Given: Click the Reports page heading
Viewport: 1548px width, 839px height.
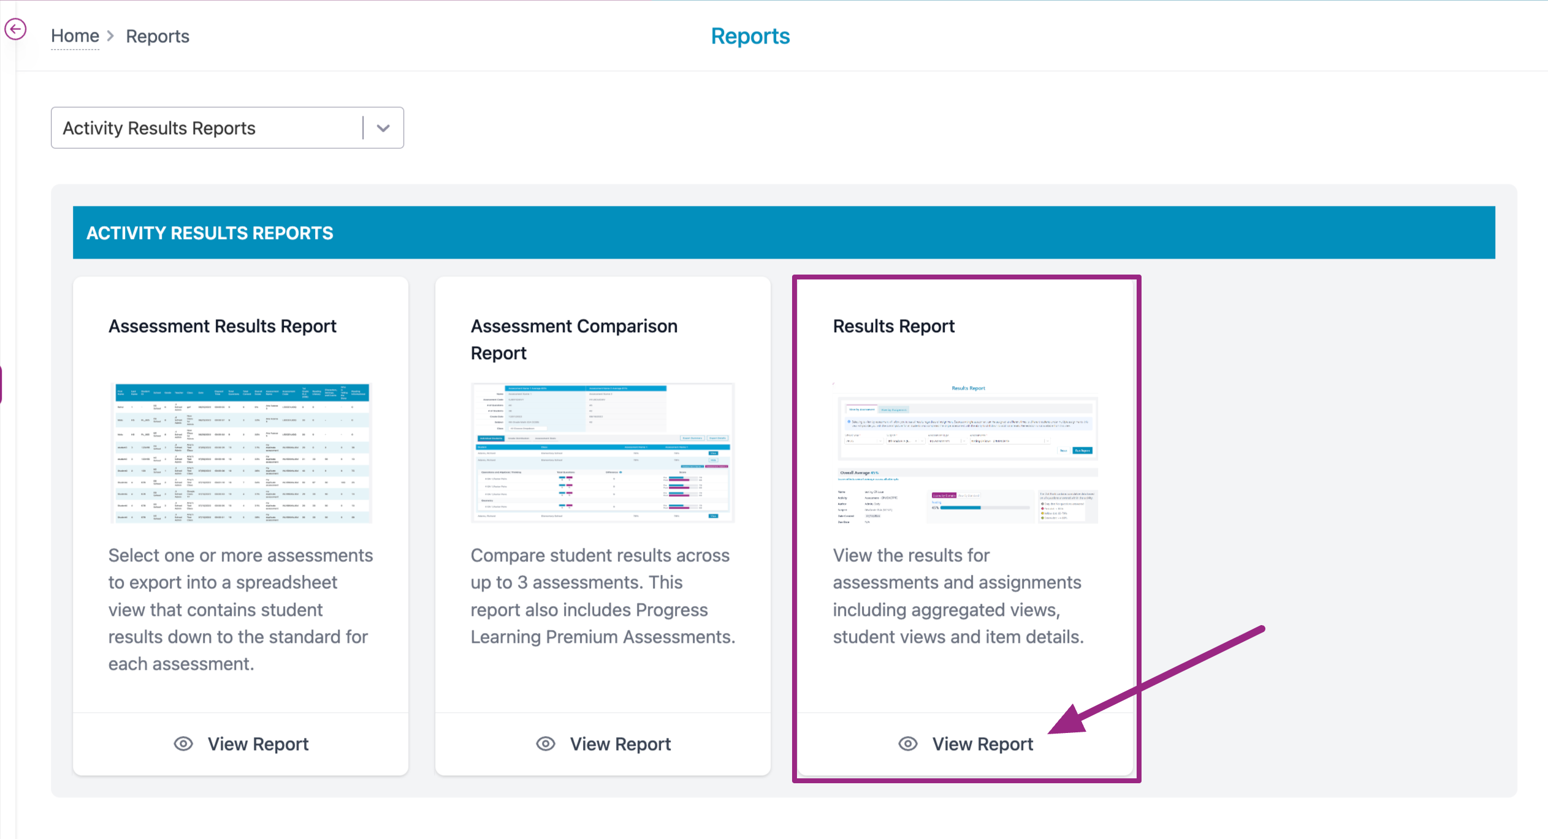Looking at the screenshot, I should [750, 36].
